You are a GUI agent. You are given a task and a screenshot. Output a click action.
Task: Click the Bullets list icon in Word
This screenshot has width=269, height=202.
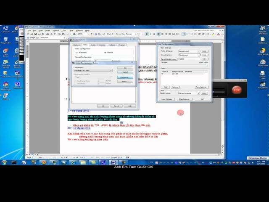pyautogui.click(x=195, y=34)
